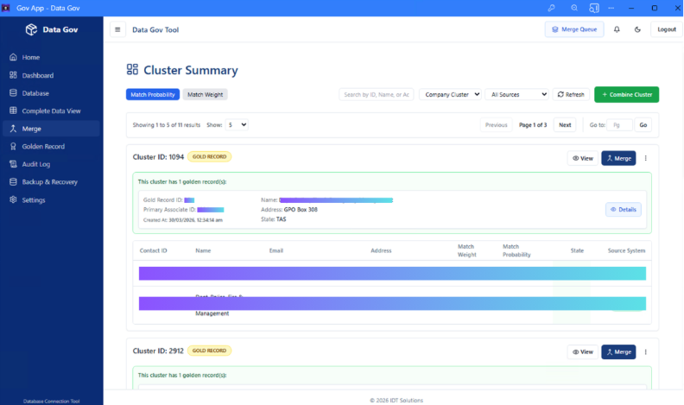Open the Company Cluster dropdown
Screen dimensions: 684x405
tap(450, 95)
